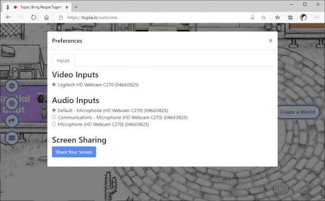Open the envelope mail icon
Image resolution: width=325 pixels, height=201 pixels.
(x=12, y=138)
